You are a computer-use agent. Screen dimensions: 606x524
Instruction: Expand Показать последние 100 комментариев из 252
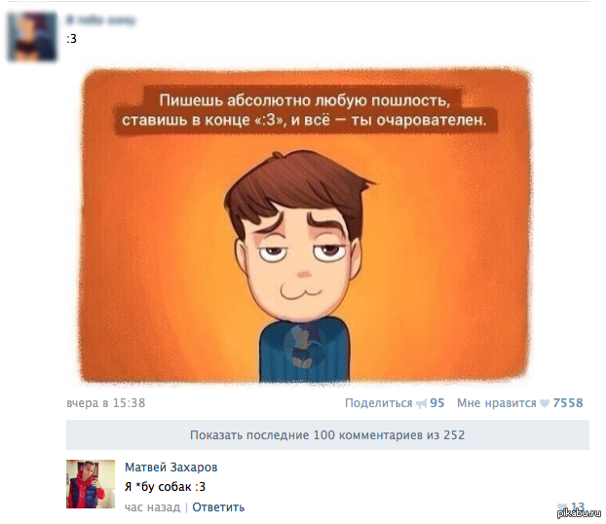[x=327, y=434]
